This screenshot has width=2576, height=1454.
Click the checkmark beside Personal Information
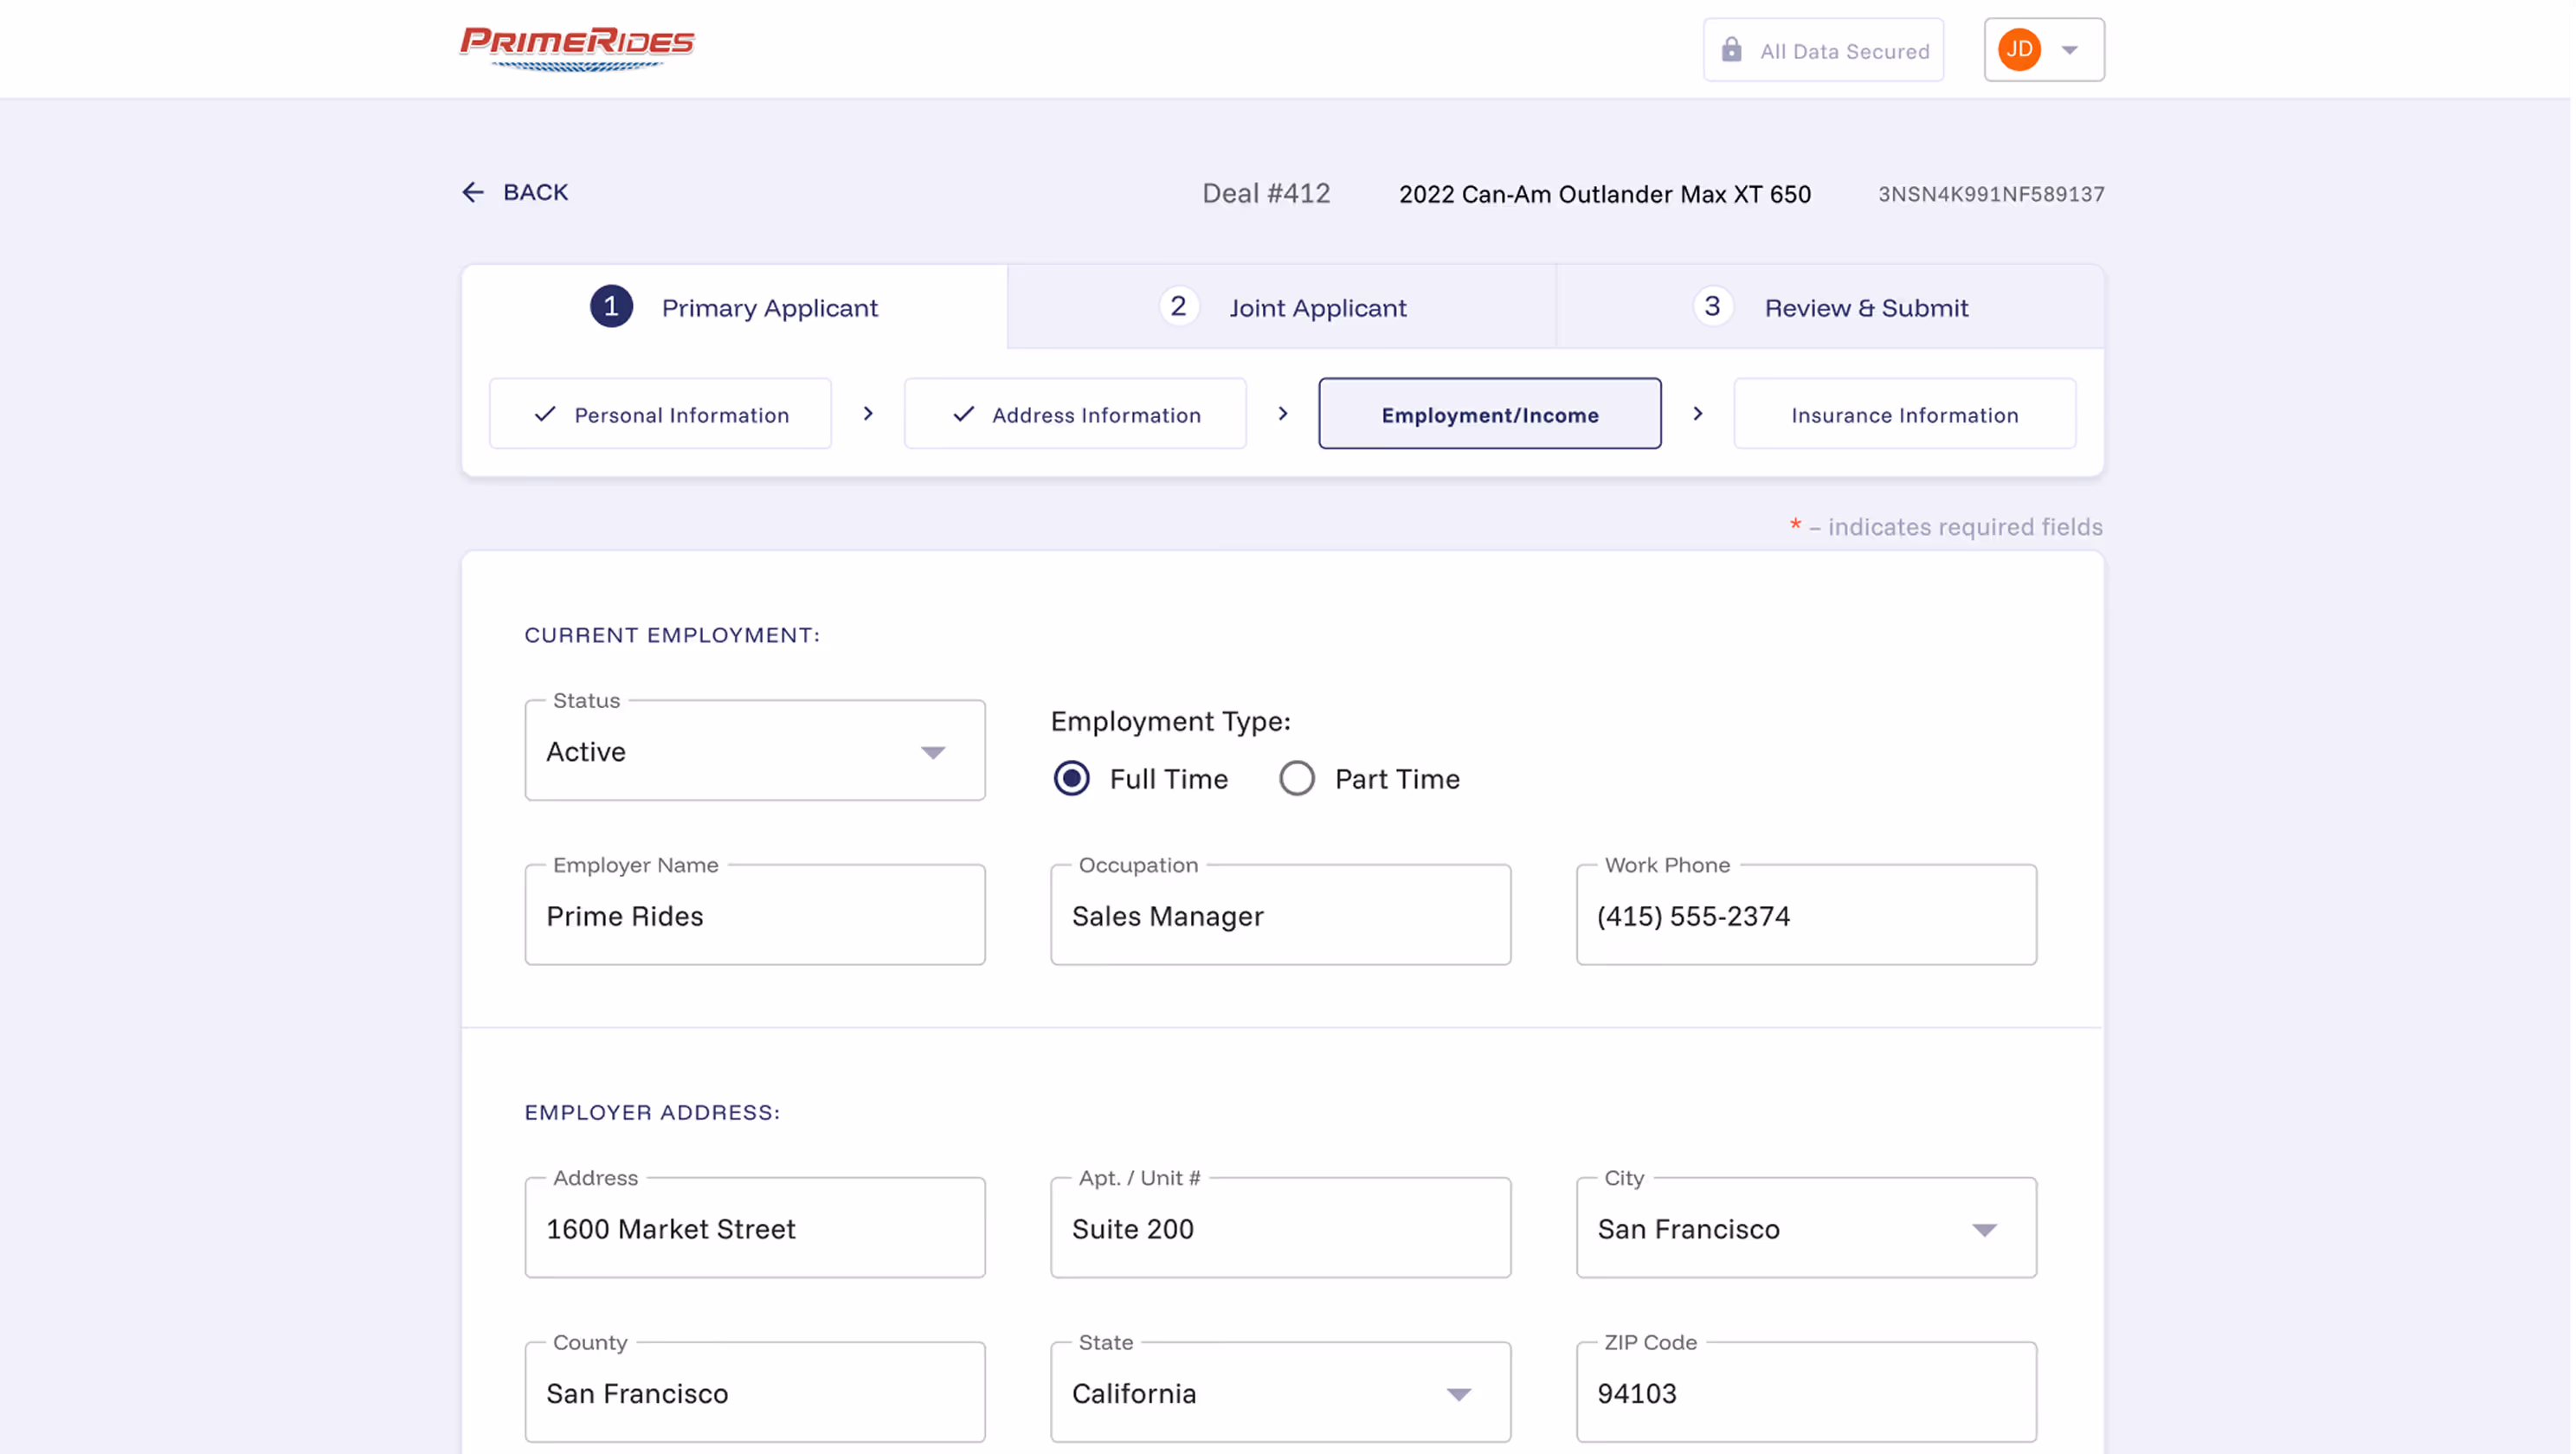tap(545, 414)
